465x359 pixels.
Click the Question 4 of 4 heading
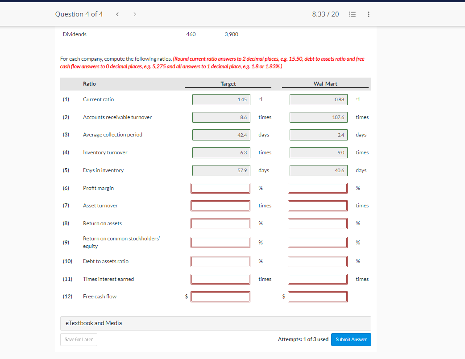click(x=79, y=14)
